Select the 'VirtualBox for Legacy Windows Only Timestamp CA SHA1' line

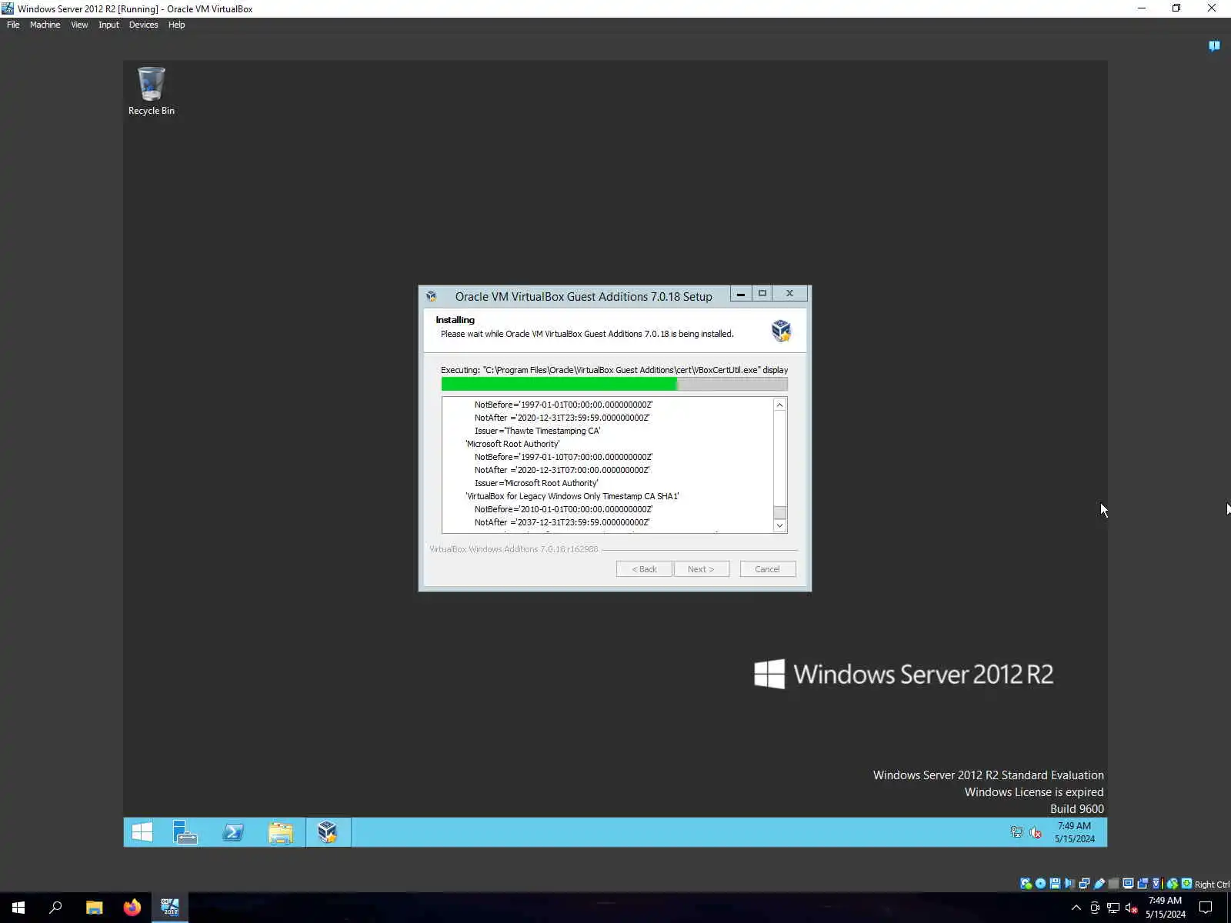[x=572, y=496]
